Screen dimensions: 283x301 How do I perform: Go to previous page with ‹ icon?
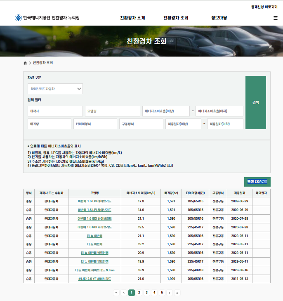[124, 293]
